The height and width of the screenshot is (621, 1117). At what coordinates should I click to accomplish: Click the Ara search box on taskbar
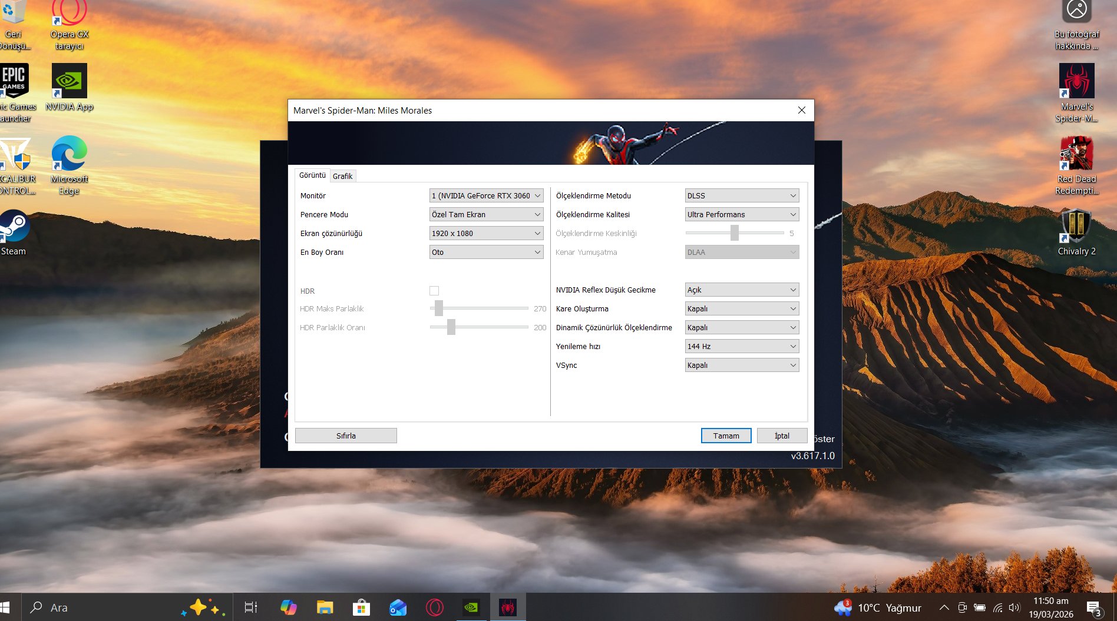click(x=127, y=607)
